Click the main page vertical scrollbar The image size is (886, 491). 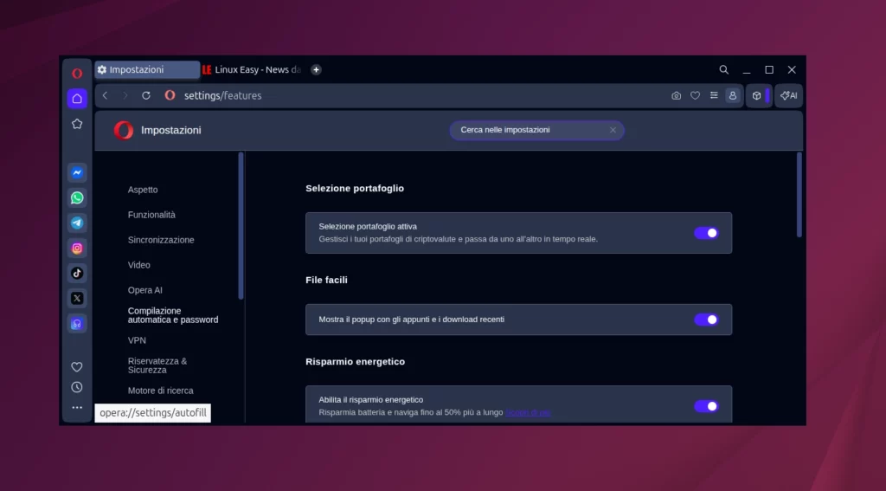pyautogui.click(x=799, y=195)
